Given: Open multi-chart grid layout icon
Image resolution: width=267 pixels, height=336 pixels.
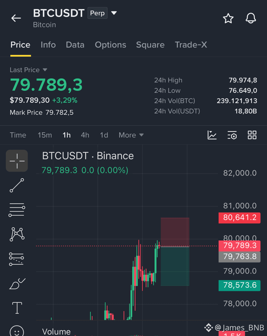Looking at the screenshot, I should point(252,135).
